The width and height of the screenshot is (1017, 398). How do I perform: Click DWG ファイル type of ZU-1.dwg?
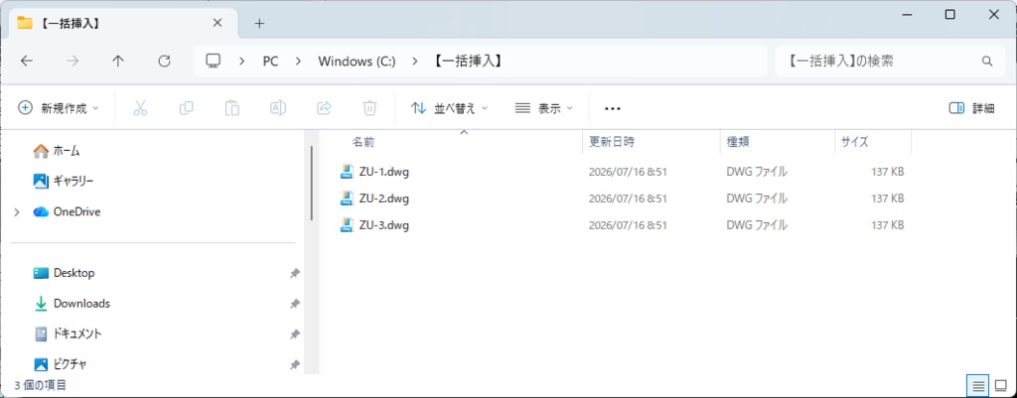(x=757, y=172)
